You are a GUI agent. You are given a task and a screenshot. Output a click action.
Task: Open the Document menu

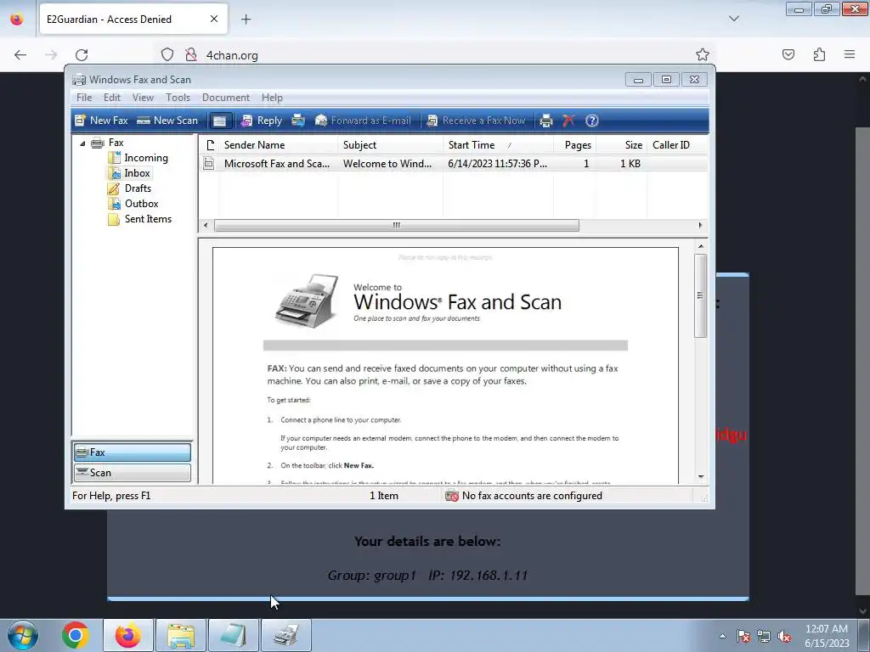[226, 98]
